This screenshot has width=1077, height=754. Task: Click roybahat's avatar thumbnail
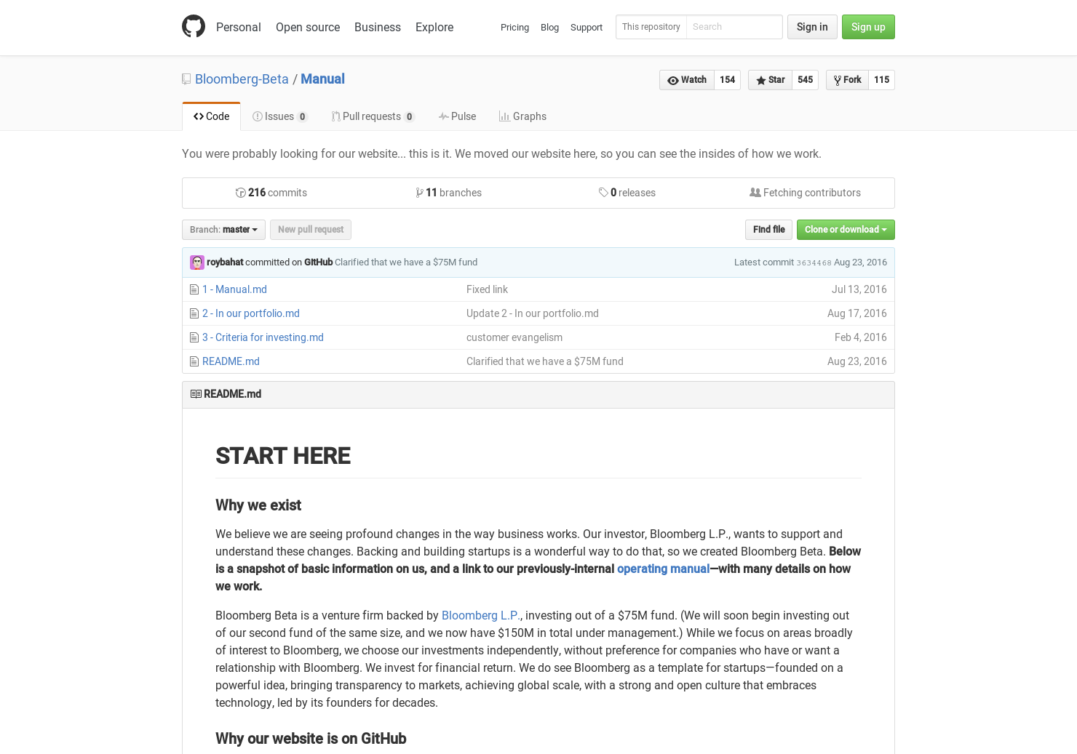[x=197, y=262]
